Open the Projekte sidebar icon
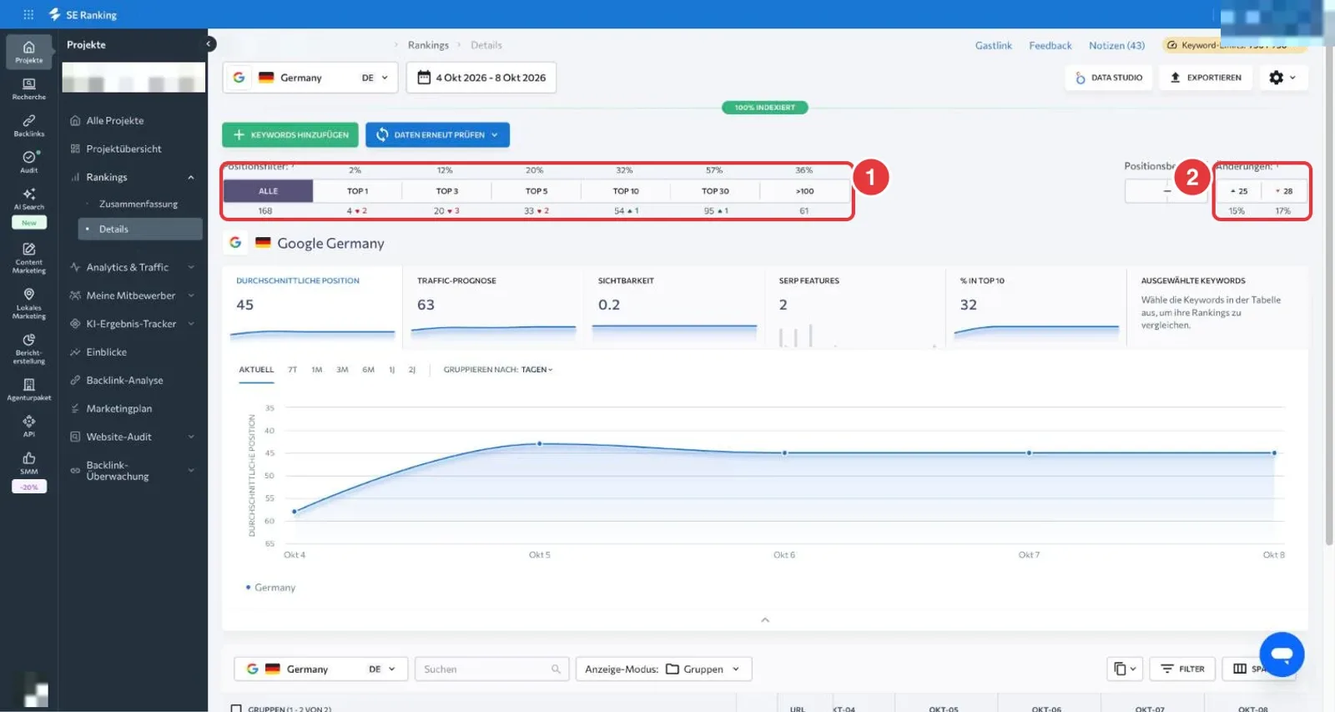Screen dimensions: 1335x712 point(28,52)
